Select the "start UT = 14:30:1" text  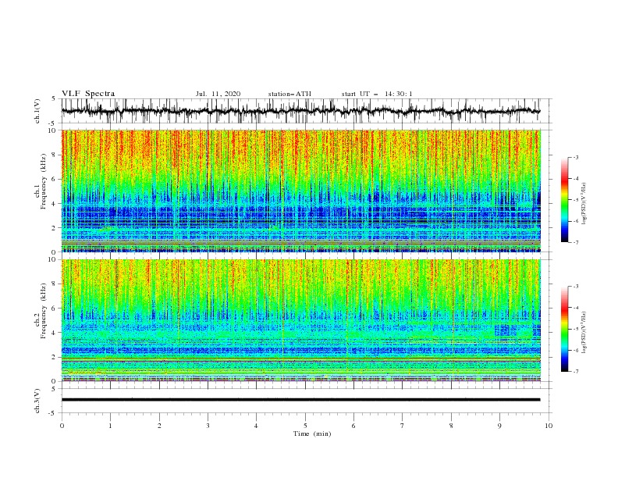377,94
